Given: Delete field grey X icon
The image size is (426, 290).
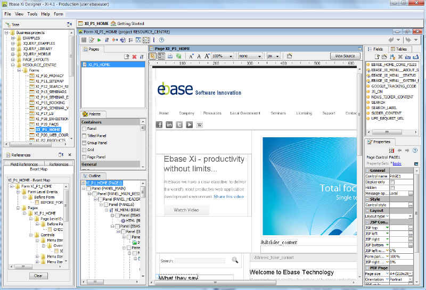Looking at the screenshot, I should click(x=400, y=57).
